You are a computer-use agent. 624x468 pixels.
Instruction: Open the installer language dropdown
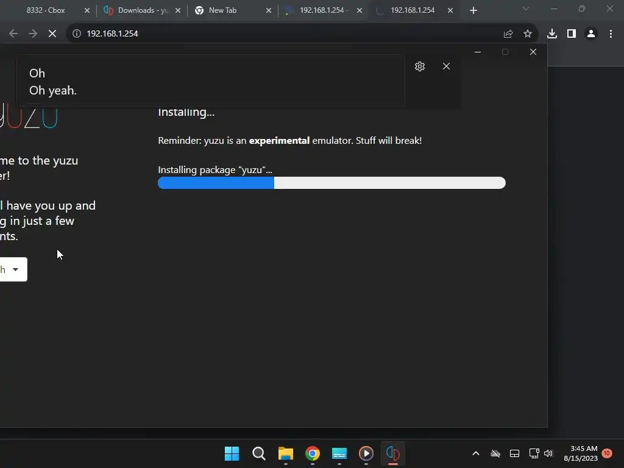coord(13,269)
